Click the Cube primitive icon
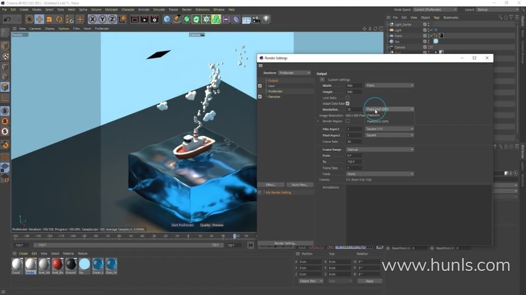 click(x=167, y=19)
